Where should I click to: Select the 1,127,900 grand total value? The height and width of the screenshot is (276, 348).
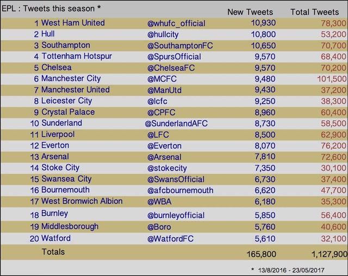tap(330, 254)
